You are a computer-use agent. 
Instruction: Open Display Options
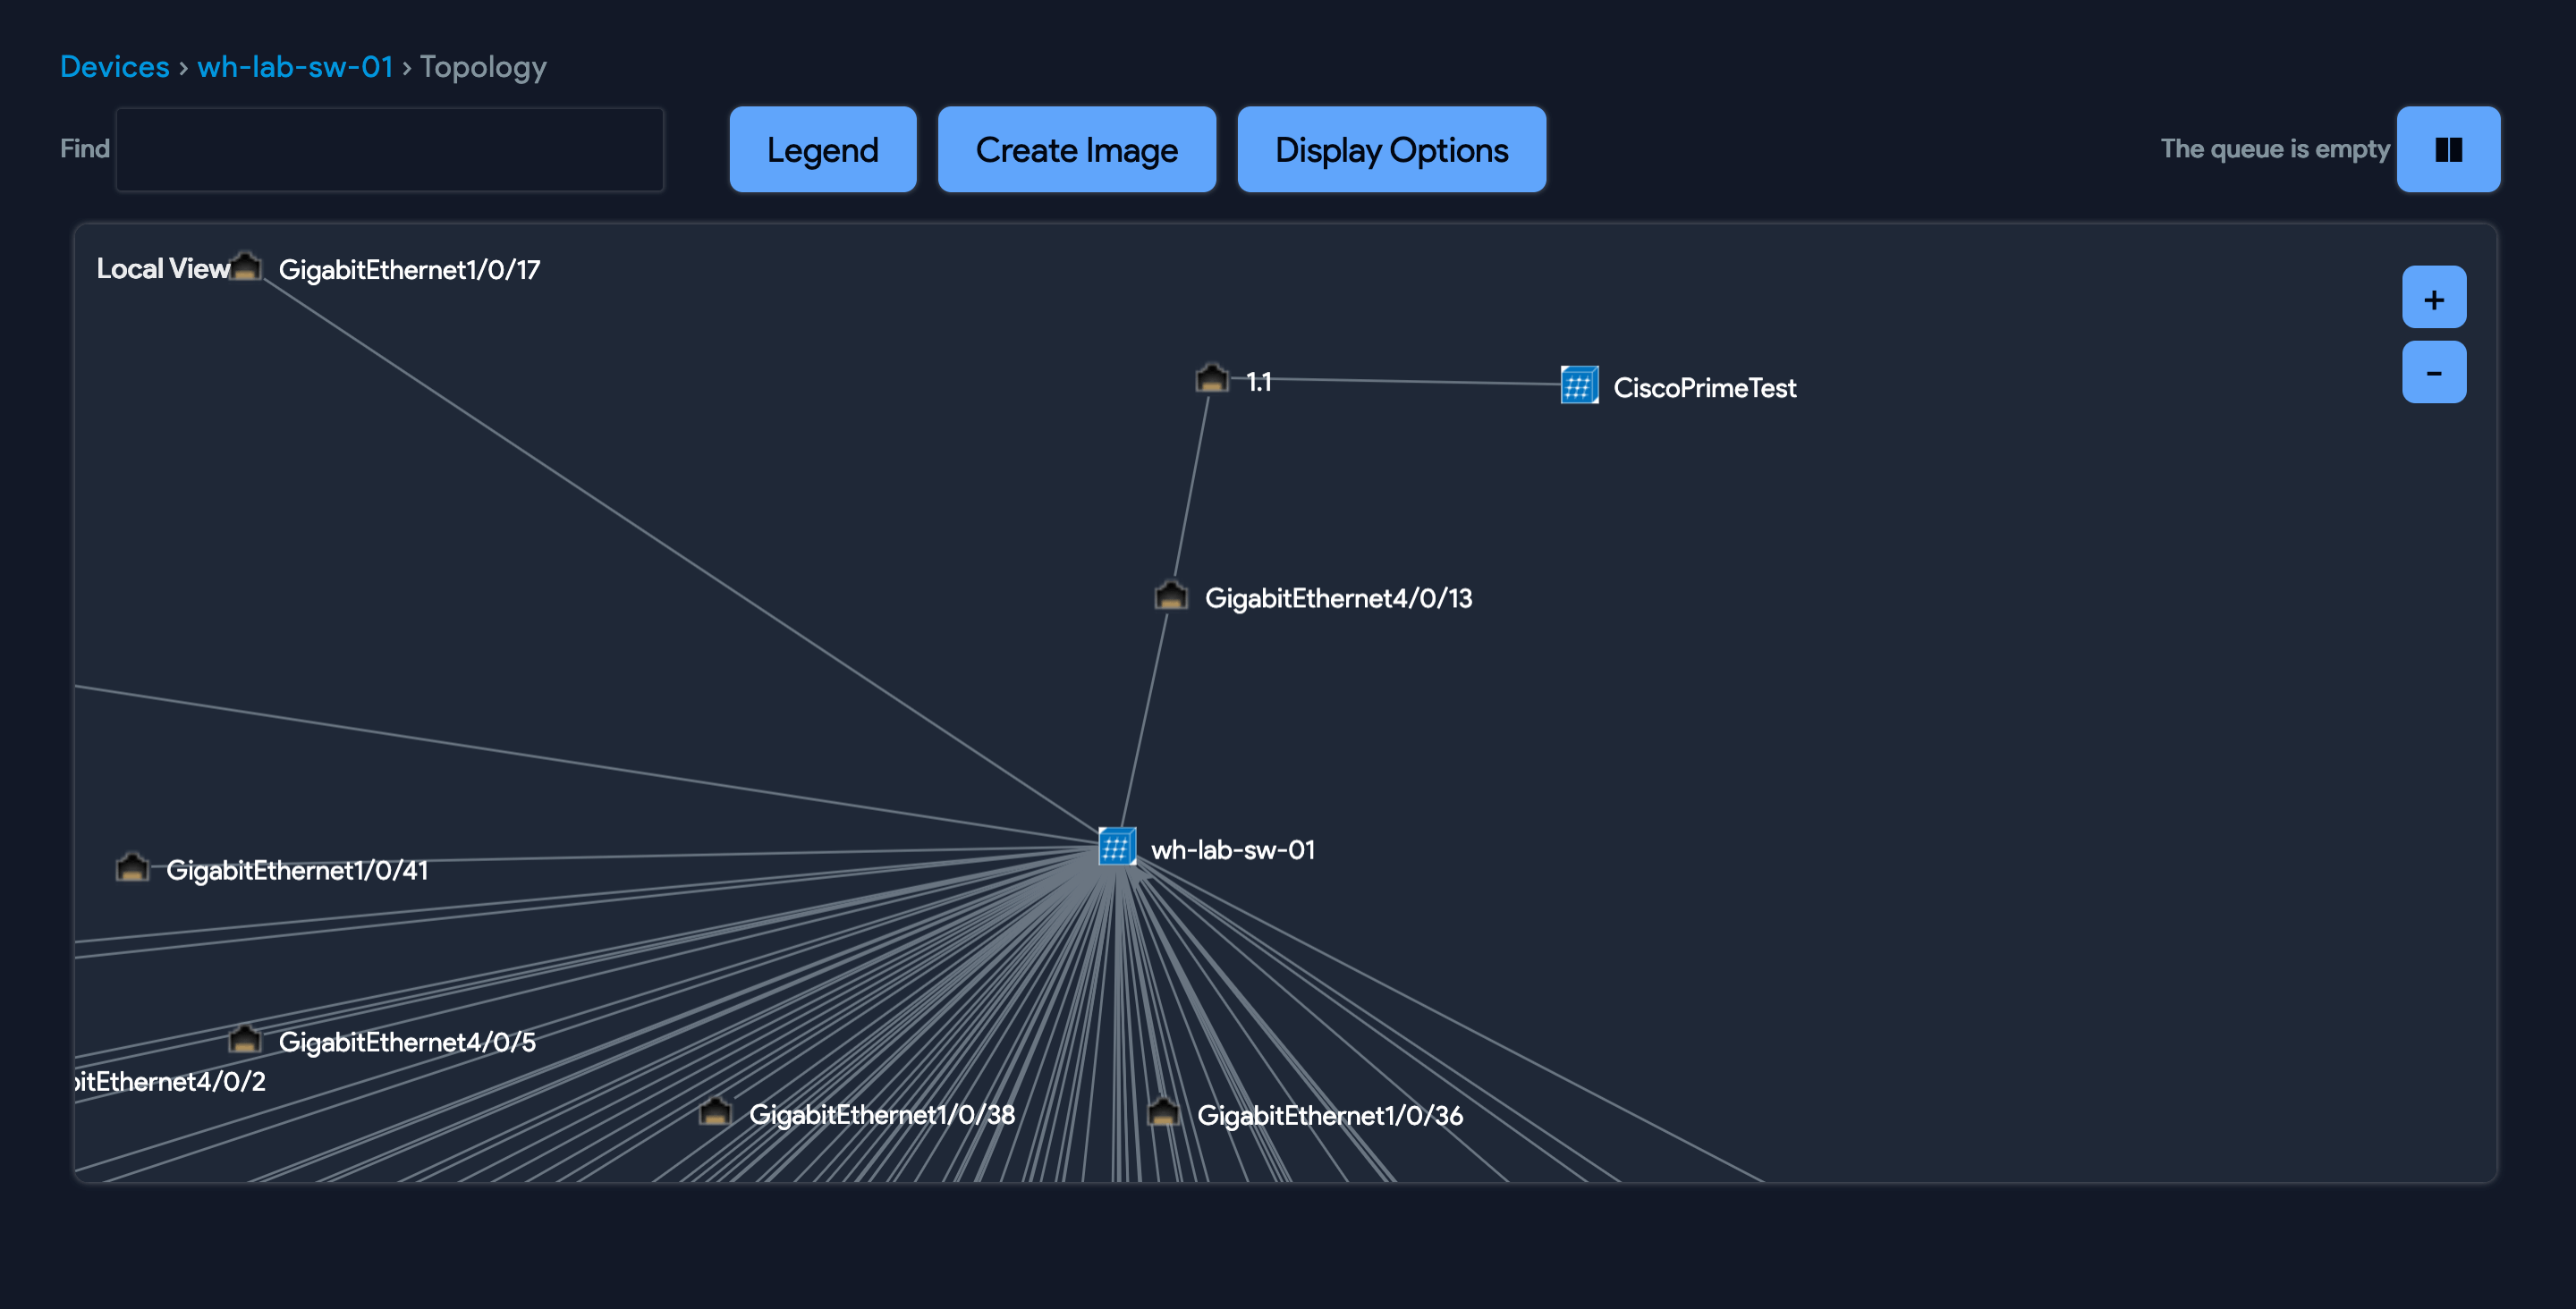tap(1390, 149)
